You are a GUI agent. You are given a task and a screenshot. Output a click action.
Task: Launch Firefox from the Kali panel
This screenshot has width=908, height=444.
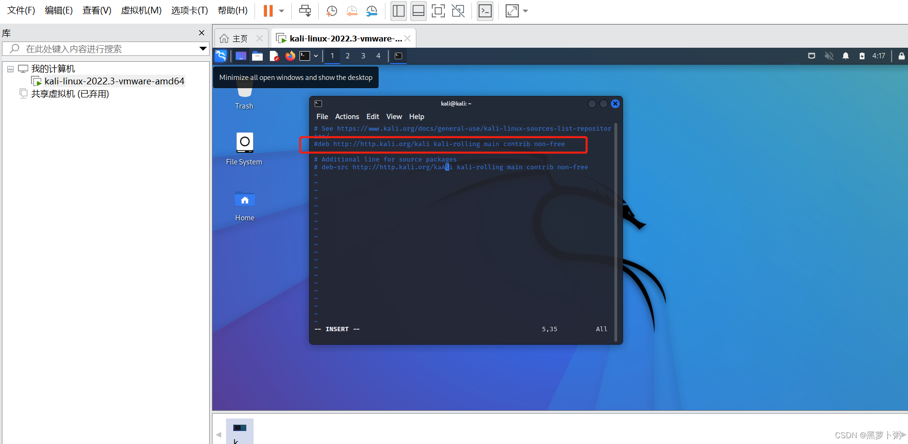pos(290,56)
